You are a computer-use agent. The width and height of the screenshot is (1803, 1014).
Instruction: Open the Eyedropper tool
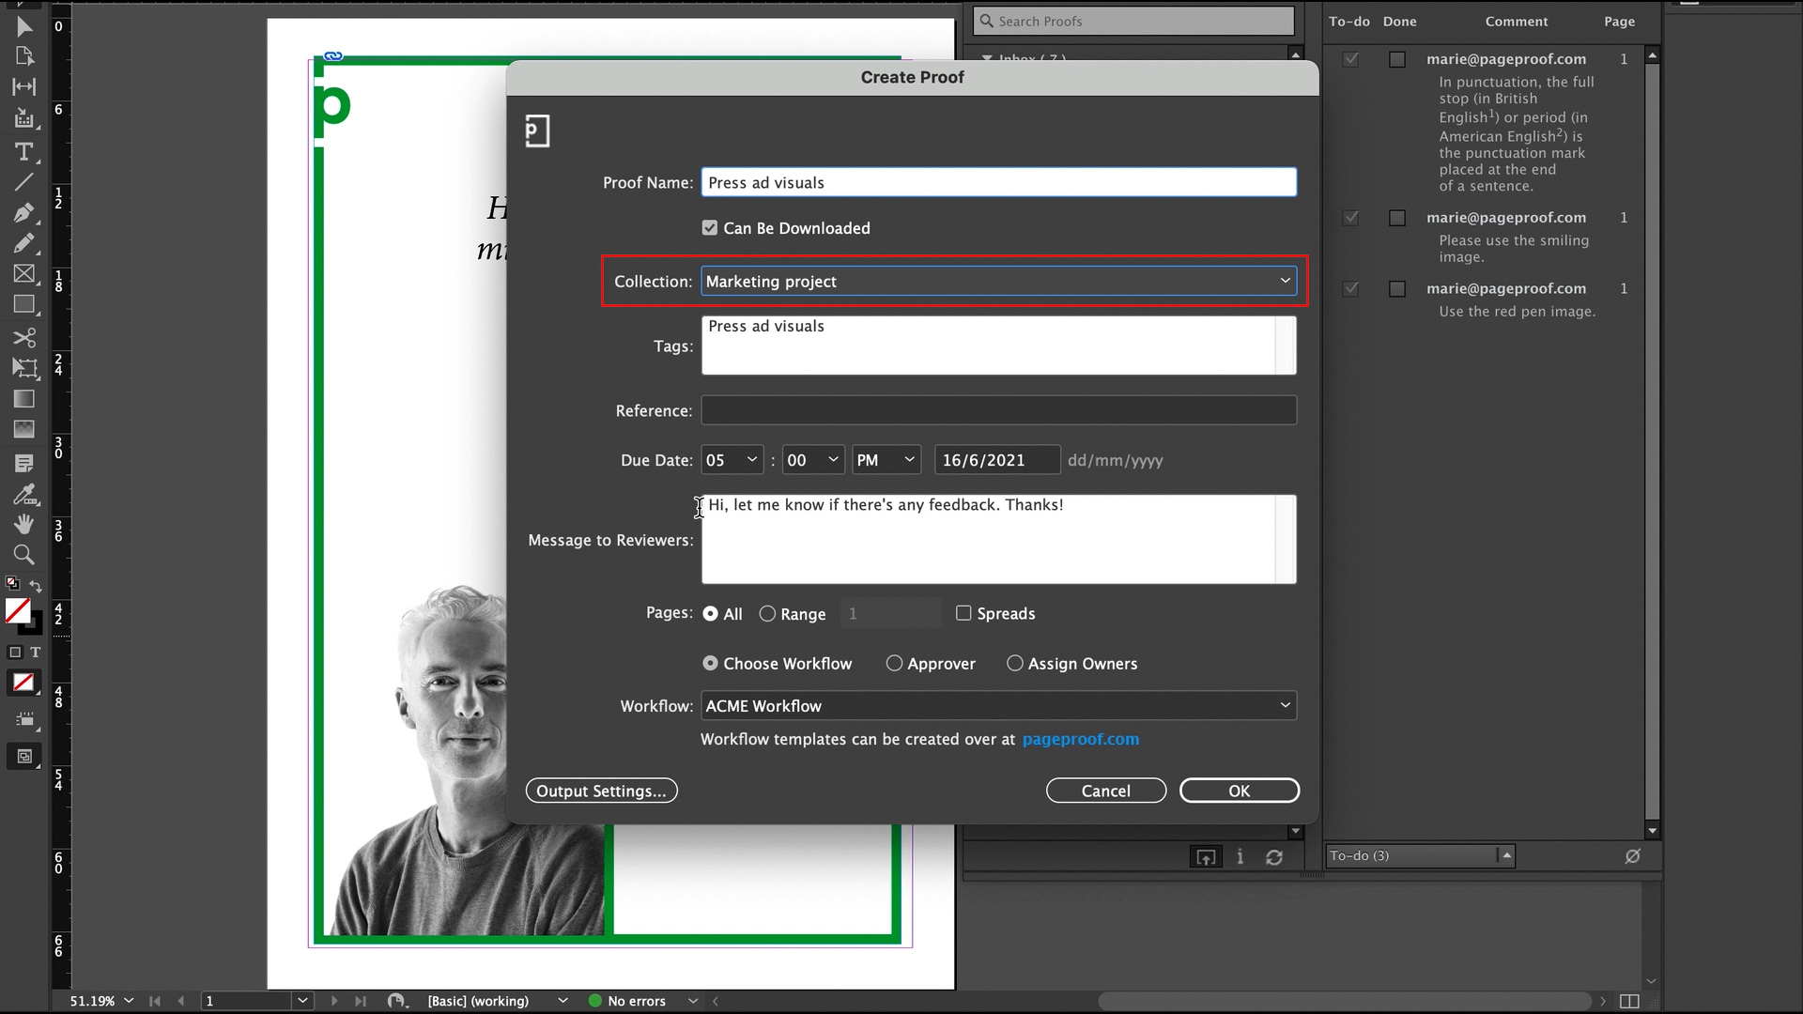click(x=24, y=495)
